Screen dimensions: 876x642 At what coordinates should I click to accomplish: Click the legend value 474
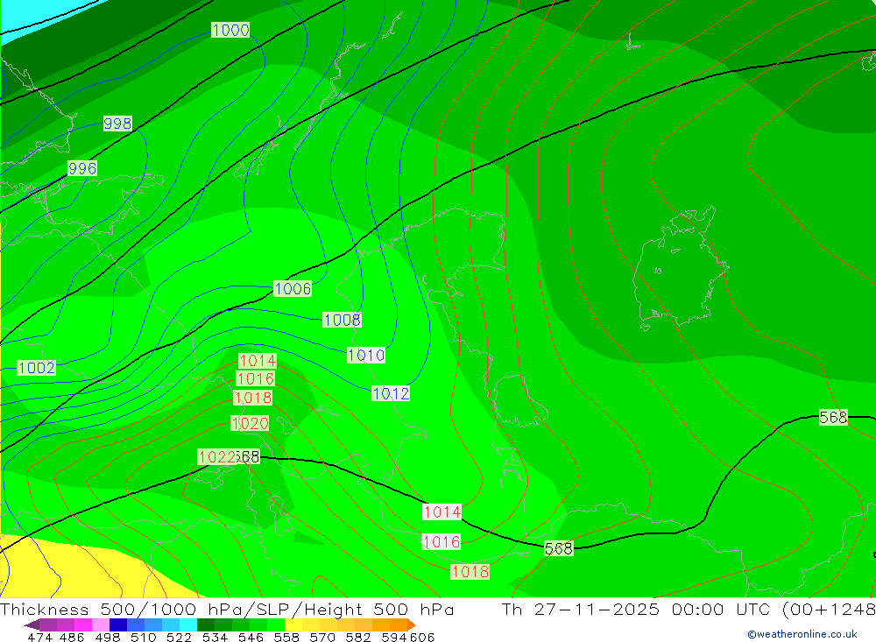39,637
